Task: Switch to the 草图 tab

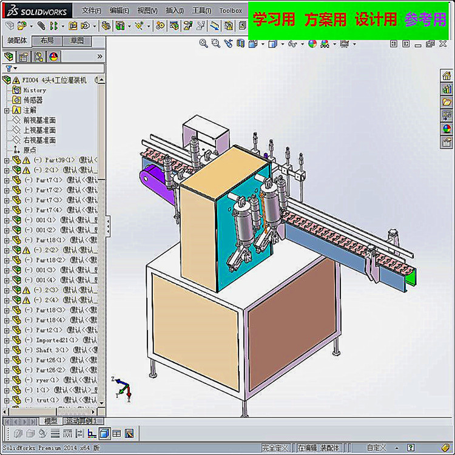Action: tap(77, 41)
